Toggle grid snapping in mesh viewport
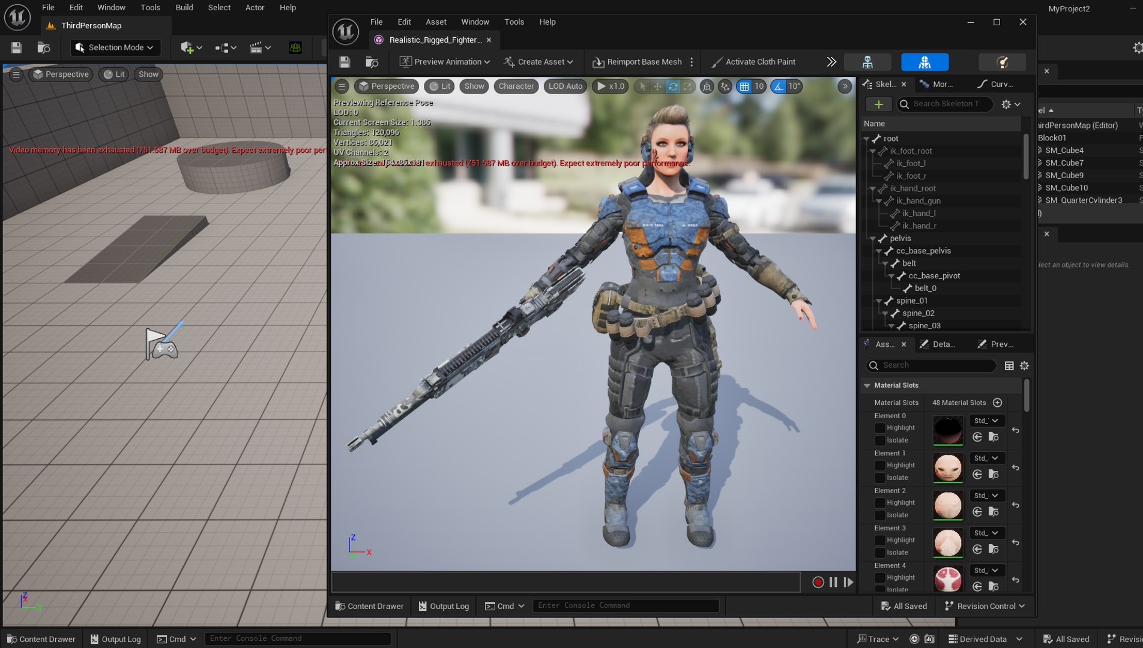1143x648 pixels. point(744,86)
